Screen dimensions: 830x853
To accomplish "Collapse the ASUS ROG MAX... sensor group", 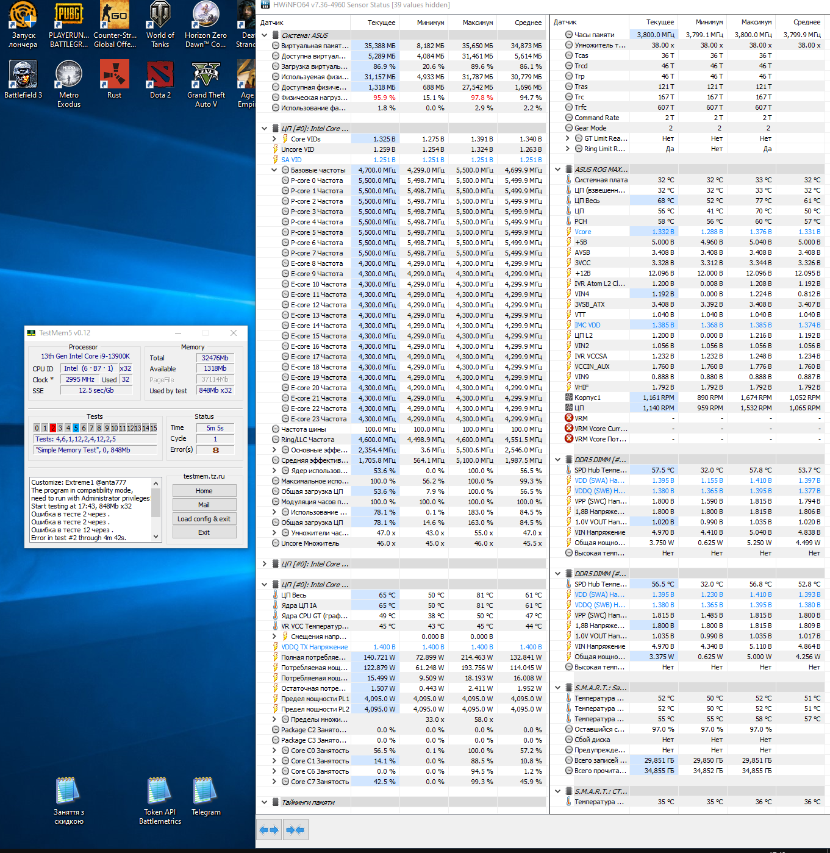I will coord(557,170).
